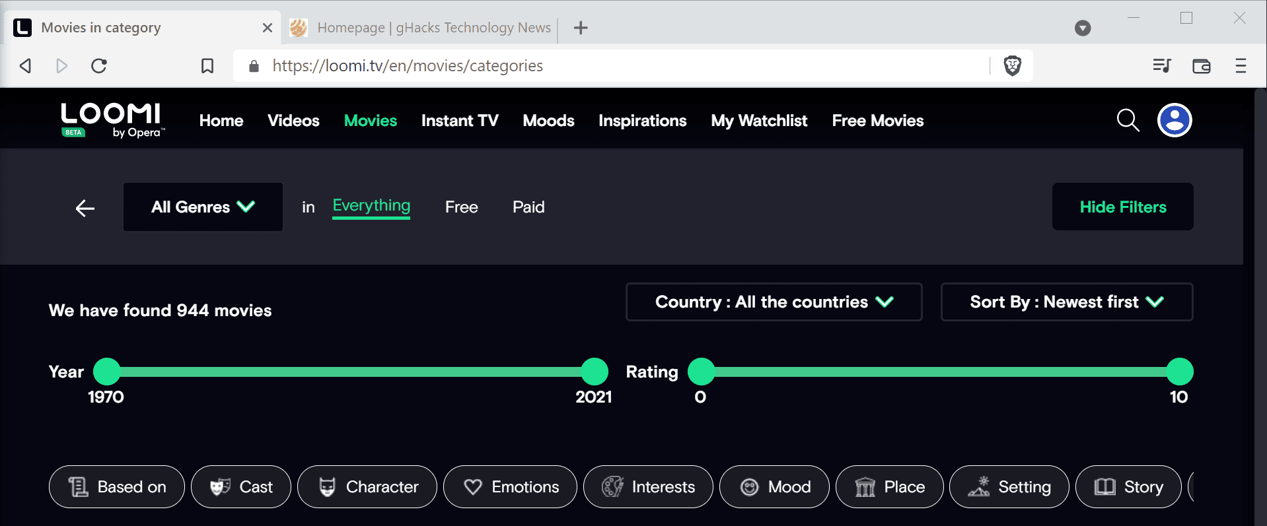1267x526 pixels.
Task: Open Moods section
Action: [548, 120]
